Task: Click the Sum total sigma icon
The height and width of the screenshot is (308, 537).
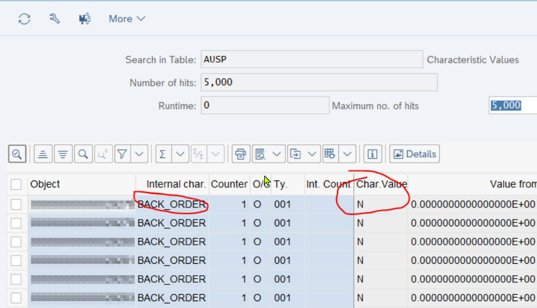Action: [x=163, y=154]
